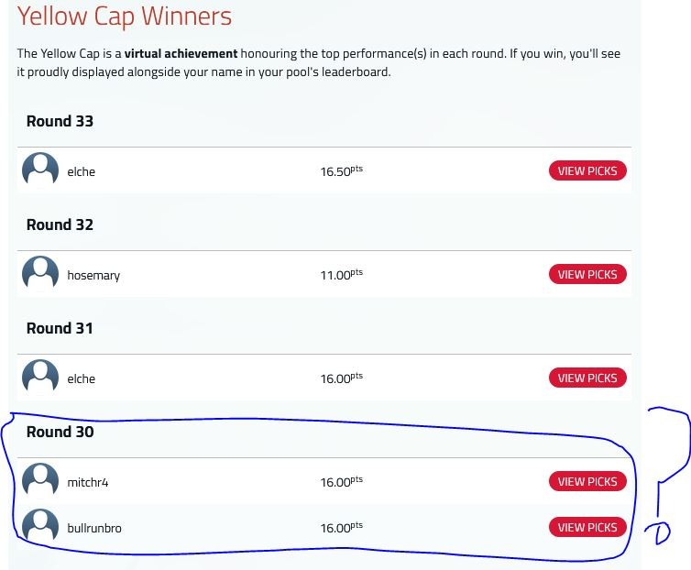
Task: Click elche's avatar icon in Round 33
Action: [x=40, y=170]
